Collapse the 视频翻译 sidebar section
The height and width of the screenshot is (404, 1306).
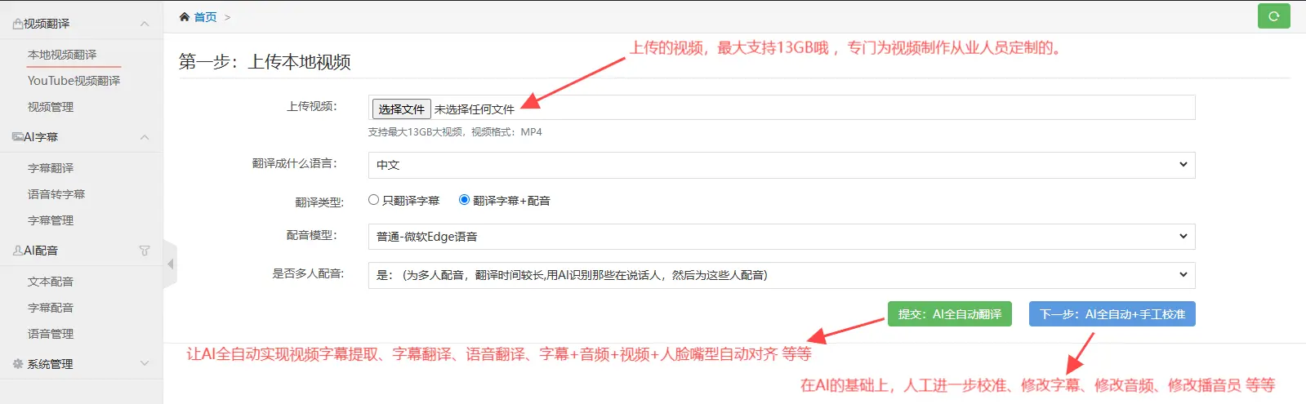145,24
